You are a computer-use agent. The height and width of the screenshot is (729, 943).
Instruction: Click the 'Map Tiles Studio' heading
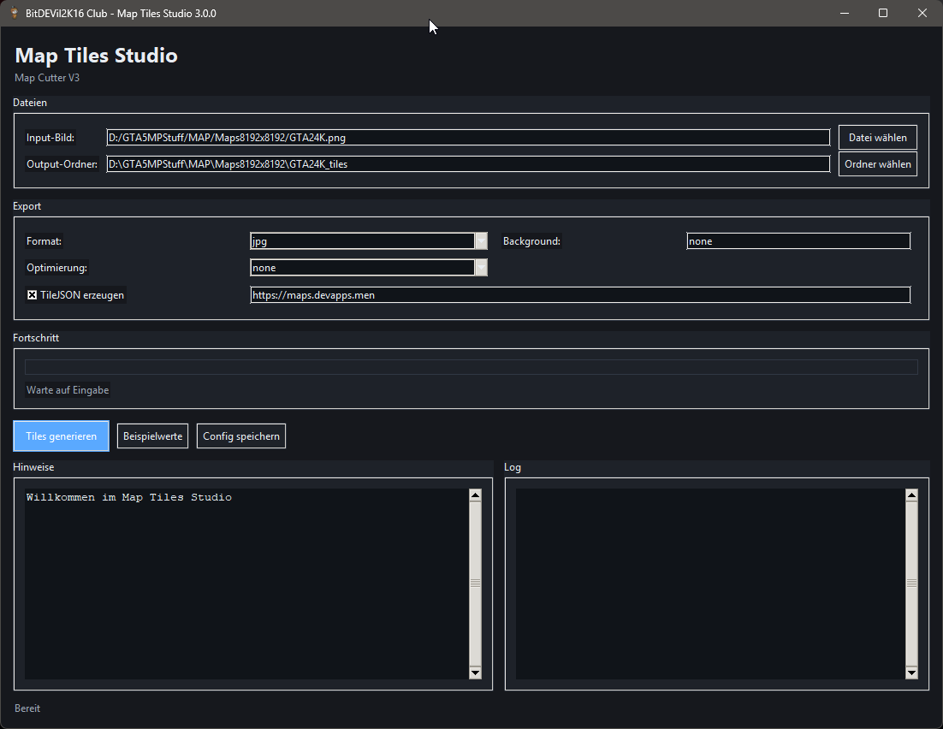pos(96,56)
